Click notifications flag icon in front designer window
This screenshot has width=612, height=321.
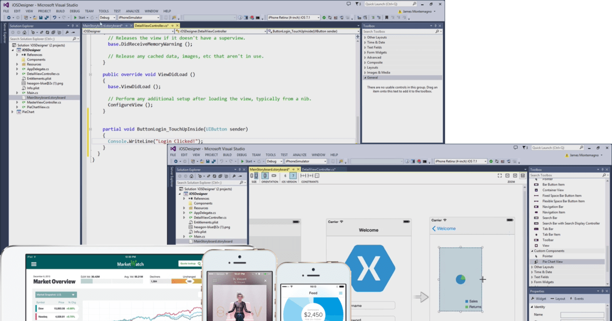(524, 148)
